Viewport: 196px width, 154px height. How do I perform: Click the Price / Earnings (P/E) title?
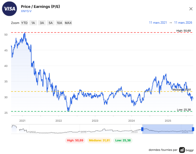click(x=40, y=7)
